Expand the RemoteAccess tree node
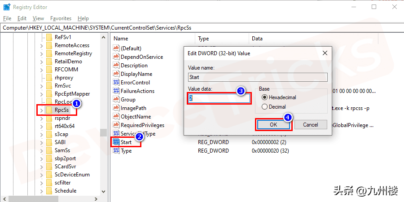The width and height of the screenshot is (404, 202). coord(42,45)
